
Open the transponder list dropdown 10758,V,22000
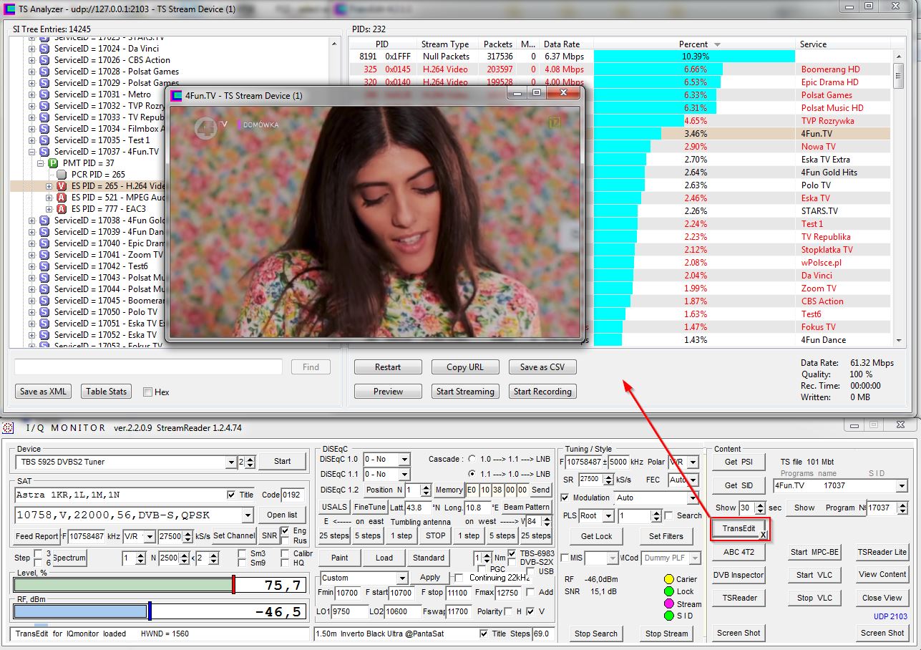[x=248, y=515]
